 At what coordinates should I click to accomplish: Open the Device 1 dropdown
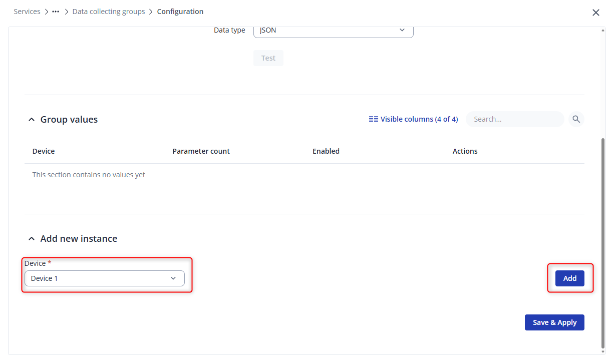click(x=104, y=278)
